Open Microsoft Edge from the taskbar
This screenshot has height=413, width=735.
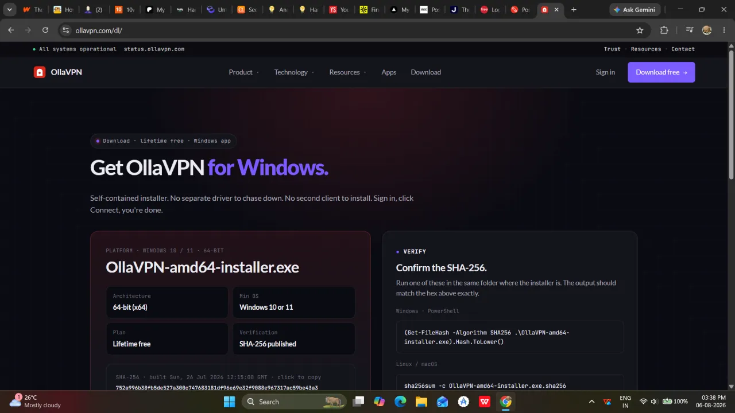click(x=400, y=402)
